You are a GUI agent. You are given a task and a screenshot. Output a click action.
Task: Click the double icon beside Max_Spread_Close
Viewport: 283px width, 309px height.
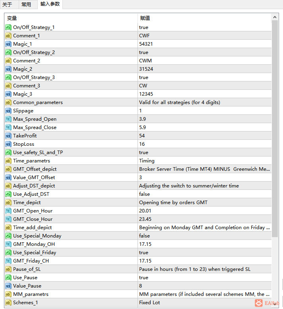point(8,127)
